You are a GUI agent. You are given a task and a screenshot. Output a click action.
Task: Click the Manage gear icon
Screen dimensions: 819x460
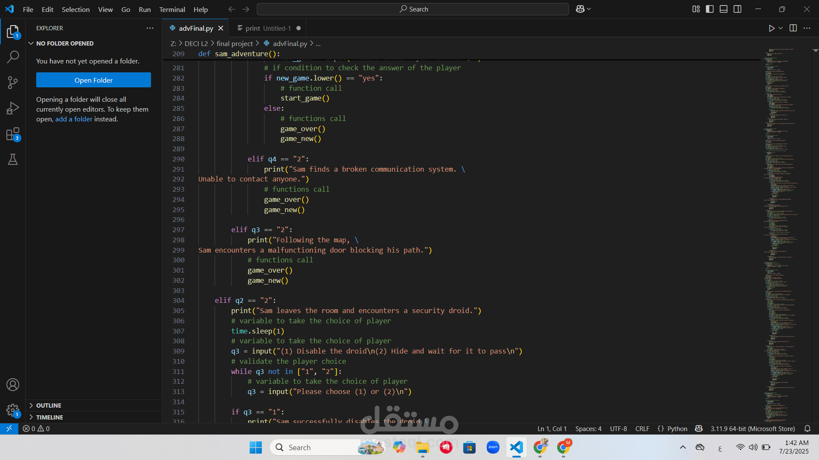[13, 410]
